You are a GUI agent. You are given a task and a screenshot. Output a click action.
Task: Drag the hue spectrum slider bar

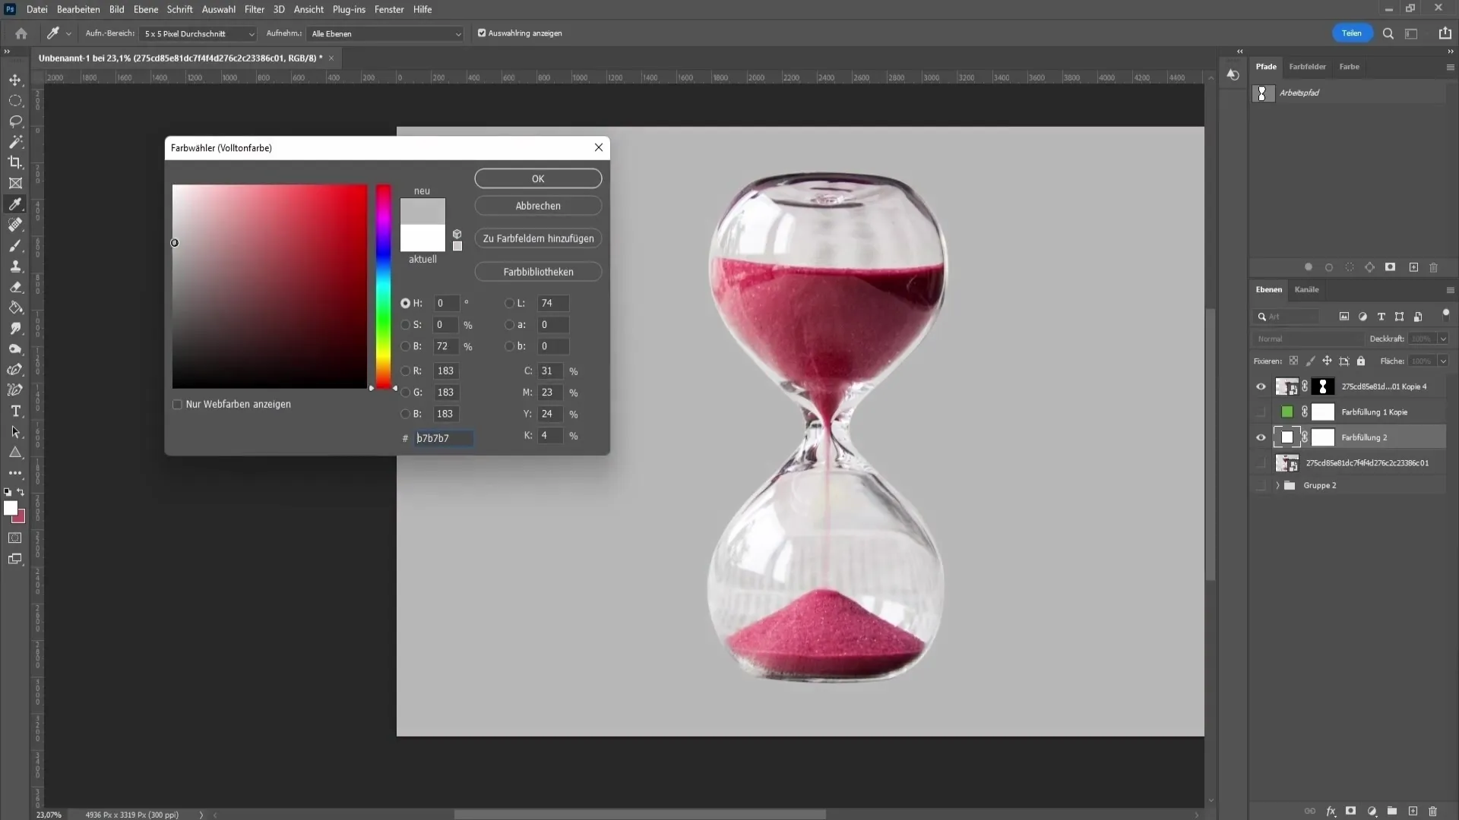[x=383, y=387]
